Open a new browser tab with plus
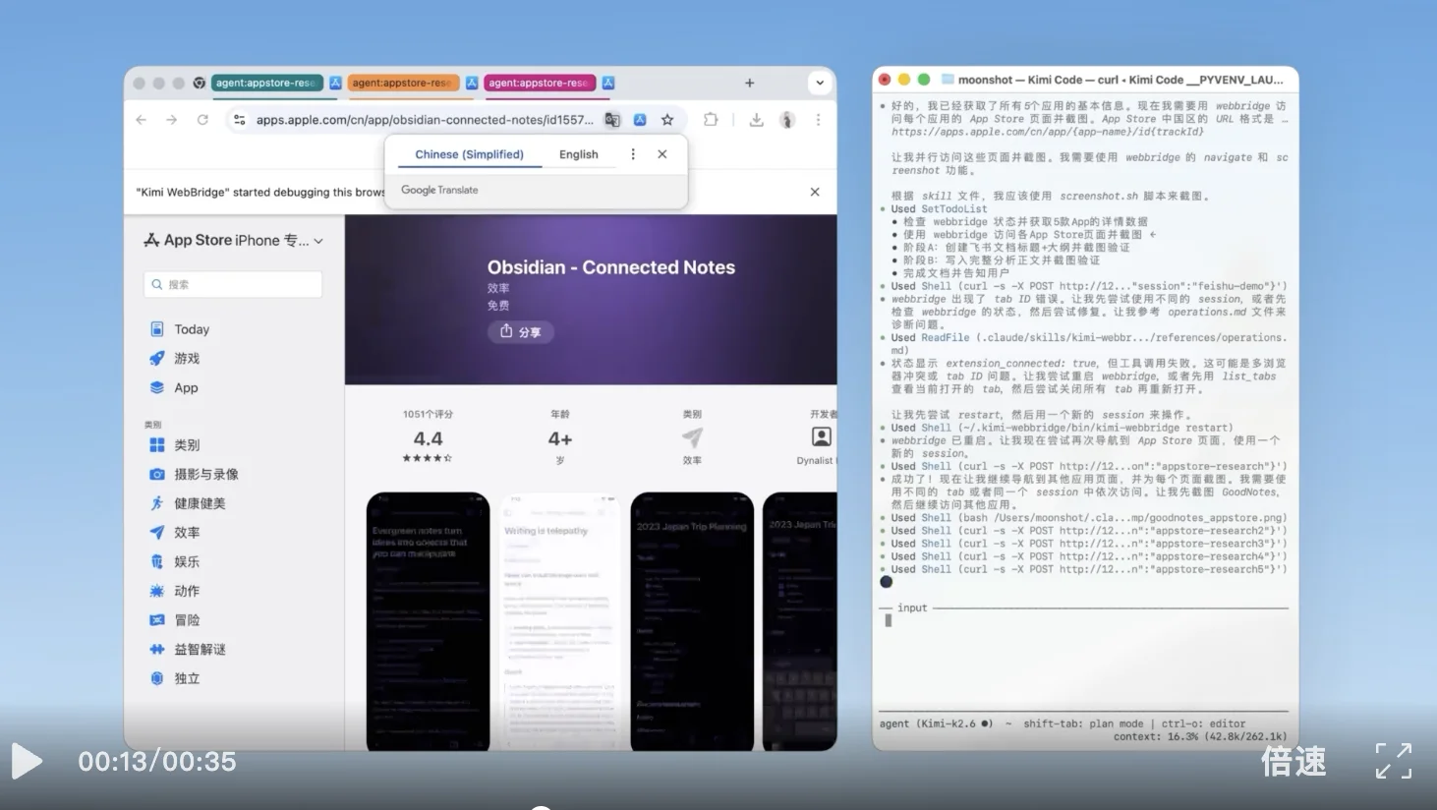Screen dimensions: 1437x810 point(749,83)
